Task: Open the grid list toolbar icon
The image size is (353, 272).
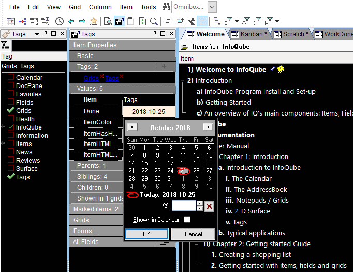Action: click(34, 21)
